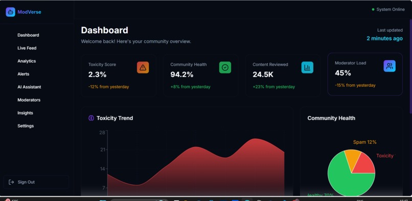412x201 pixels.
Task: Click the 'Toxicity' pie chart label
Action: coord(385,156)
